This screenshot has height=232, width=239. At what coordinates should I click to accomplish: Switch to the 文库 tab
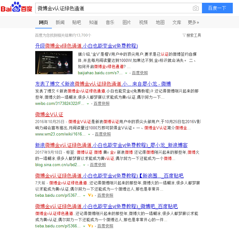[177, 23]
